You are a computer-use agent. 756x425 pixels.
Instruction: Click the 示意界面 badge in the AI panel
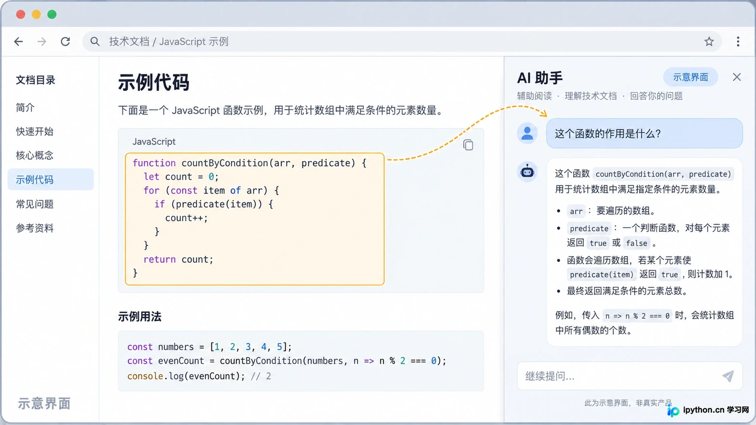click(x=690, y=77)
